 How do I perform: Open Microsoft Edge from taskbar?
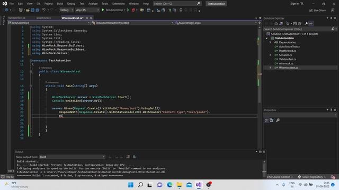tap(169, 185)
